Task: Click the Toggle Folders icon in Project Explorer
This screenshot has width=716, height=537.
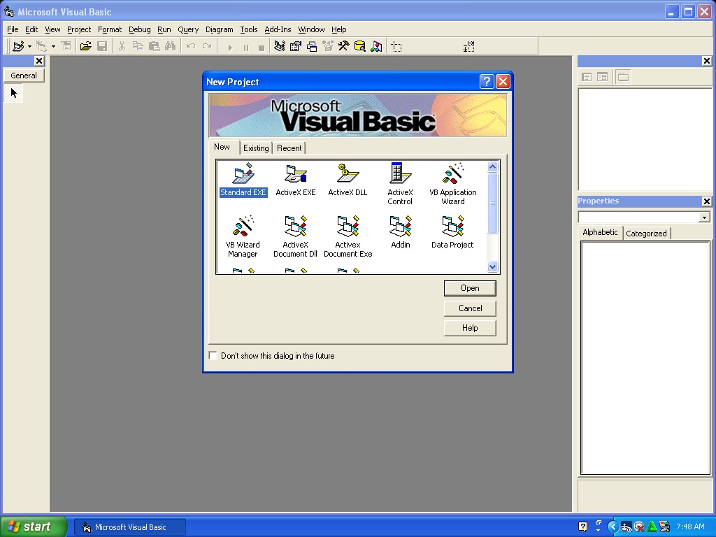Action: pos(623,77)
